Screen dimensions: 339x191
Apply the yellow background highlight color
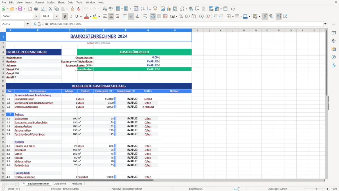pos(95,16)
